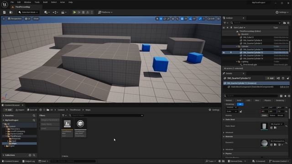
Task: Save the current level with the floppy icon
Action: click(4, 12)
